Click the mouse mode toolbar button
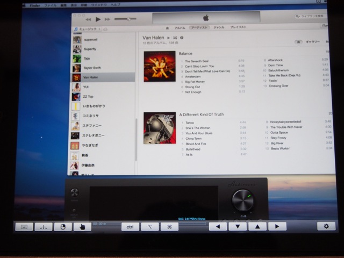 (x=63, y=227)
